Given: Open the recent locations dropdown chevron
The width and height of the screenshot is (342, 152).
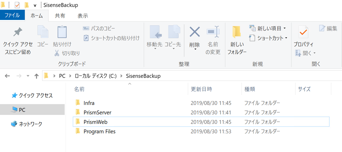Looking at the screenshot, I should point(28,76).
